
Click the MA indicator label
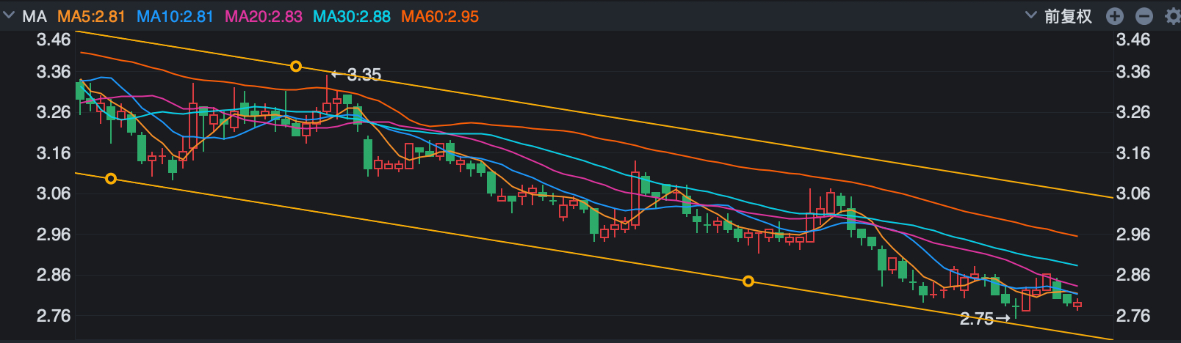pyautogui.click(x=35, y=16)
